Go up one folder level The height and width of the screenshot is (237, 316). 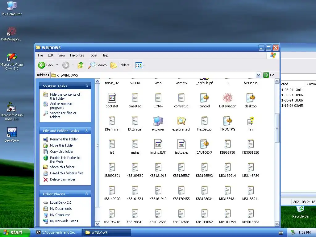click(x=81, y=65)
